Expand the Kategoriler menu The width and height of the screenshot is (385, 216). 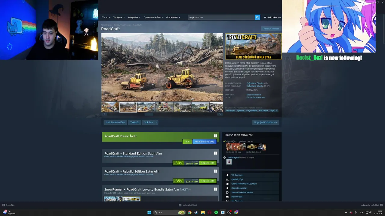pos(134,17)
